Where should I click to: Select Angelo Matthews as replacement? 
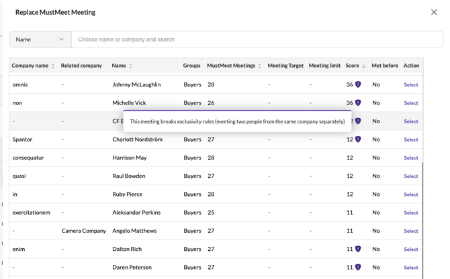(410, 231)
